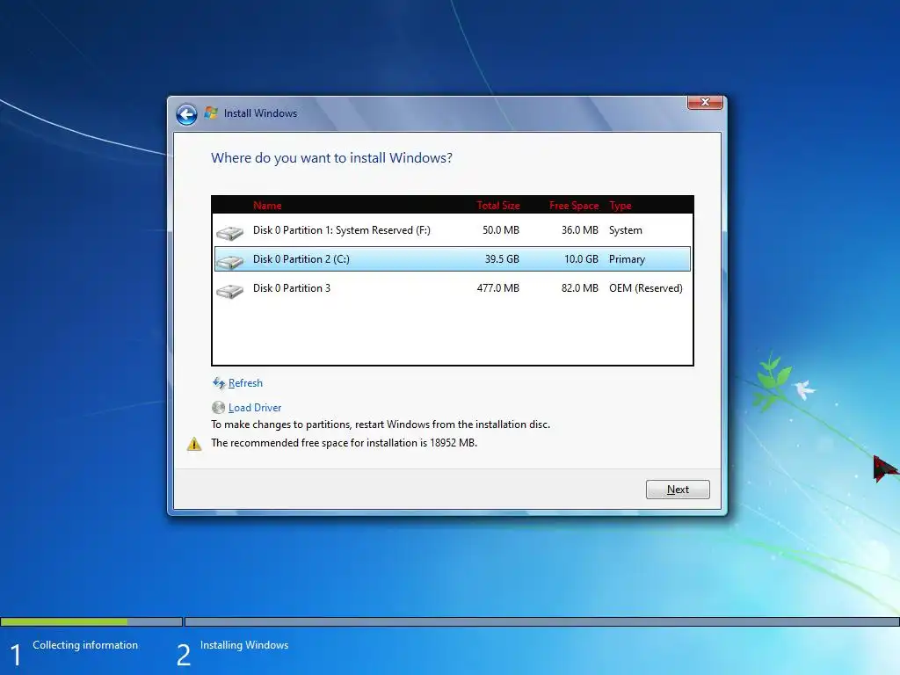
Task: Click the System type cell
Action: coord(626,230)
